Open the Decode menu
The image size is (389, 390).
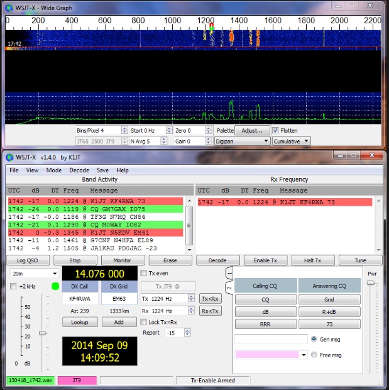(x=79, y=170)
